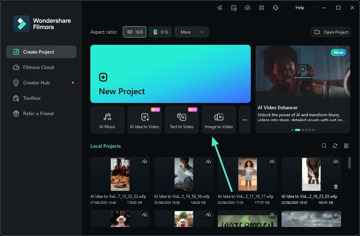Maximize the Filmora window
The height and width of the screenshot is (236, 360).
(x=338, y=8)
